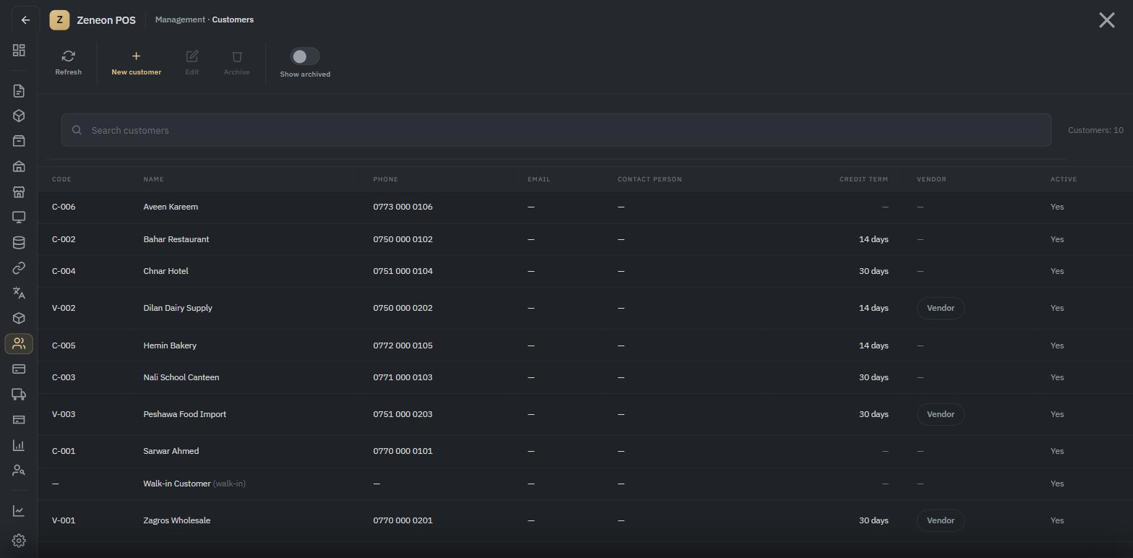Click the customer code C-003
The image size is (1133, 558).
coord(64,377)
